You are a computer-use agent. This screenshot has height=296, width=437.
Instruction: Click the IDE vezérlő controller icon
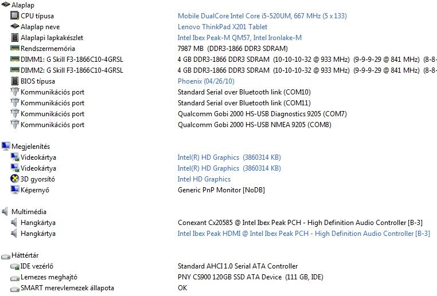point(14,266)
